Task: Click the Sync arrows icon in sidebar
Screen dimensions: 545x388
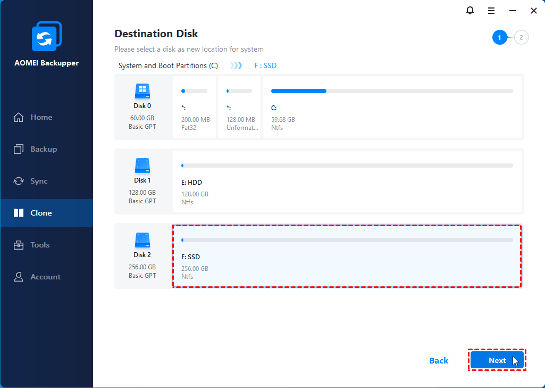Action: 19,181
